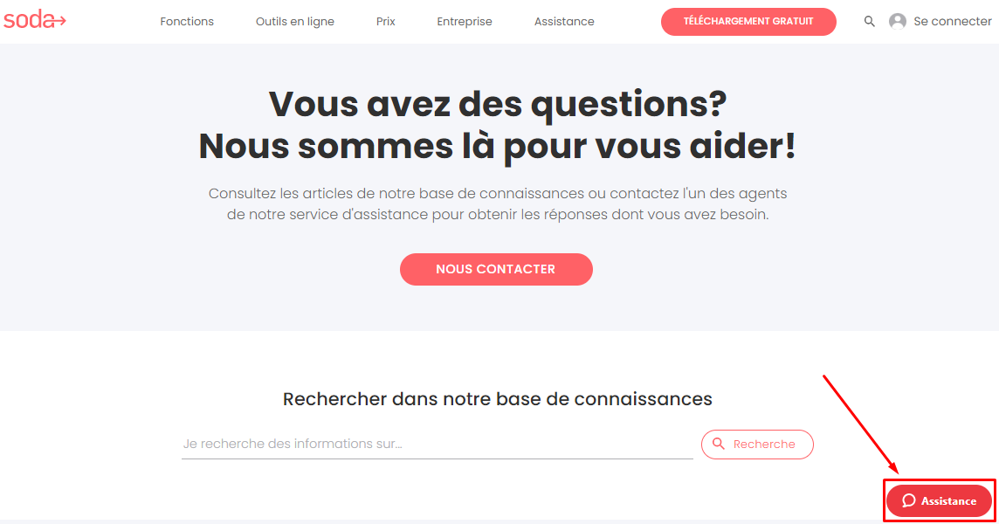Open the Fonctions menu
Image resolution: width=999 pixels, height=524 pixels.
pos(187,21)
